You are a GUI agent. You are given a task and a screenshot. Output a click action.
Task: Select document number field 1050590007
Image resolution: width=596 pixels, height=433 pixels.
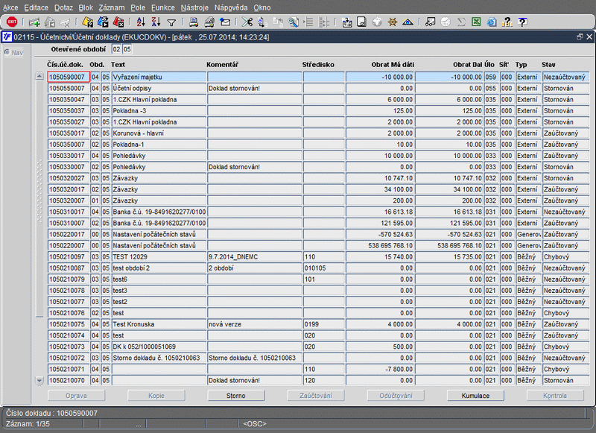click(68, 77)
